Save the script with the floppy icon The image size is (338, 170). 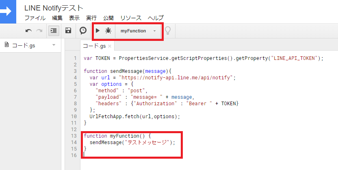coord(68,30)
